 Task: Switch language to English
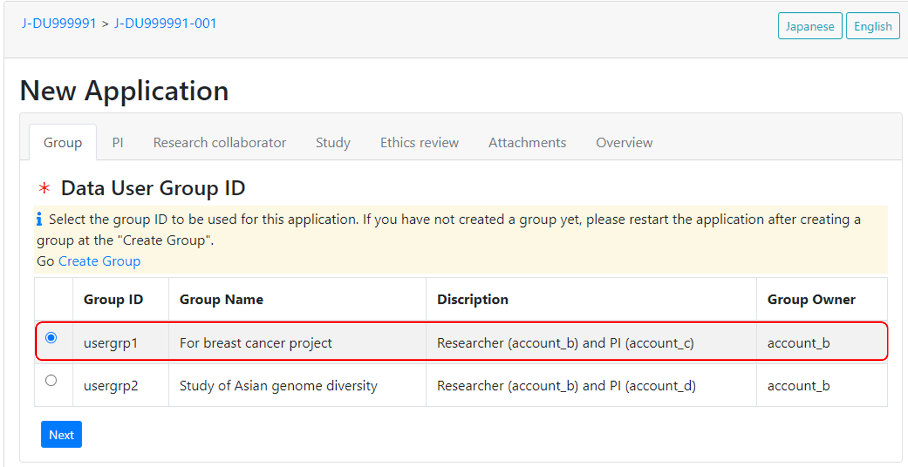tap(872, 26)
